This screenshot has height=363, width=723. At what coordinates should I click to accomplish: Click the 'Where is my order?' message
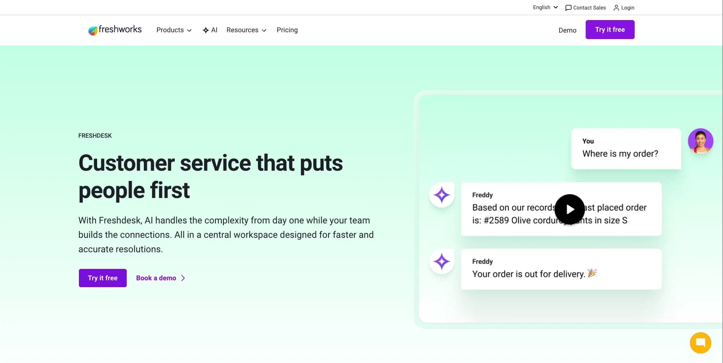click(x=626, y=149)
